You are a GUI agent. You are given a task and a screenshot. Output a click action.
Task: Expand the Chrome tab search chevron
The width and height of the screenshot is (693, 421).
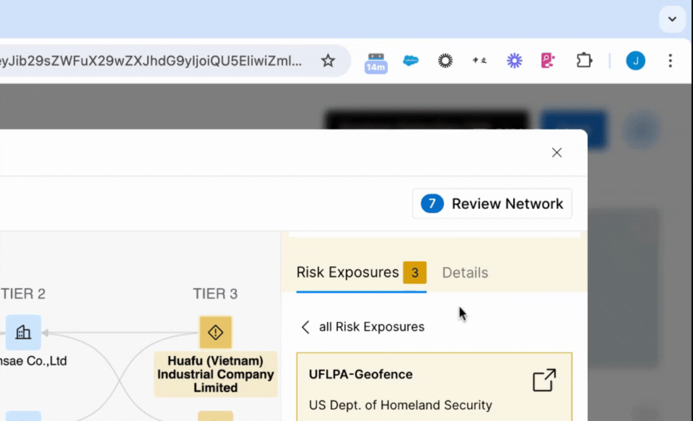click(672, 19)
